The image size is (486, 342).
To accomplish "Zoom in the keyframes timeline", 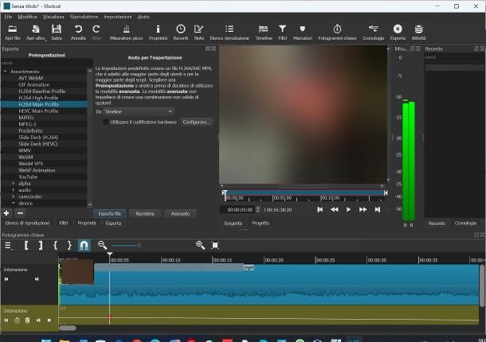I will click(201, 246).
